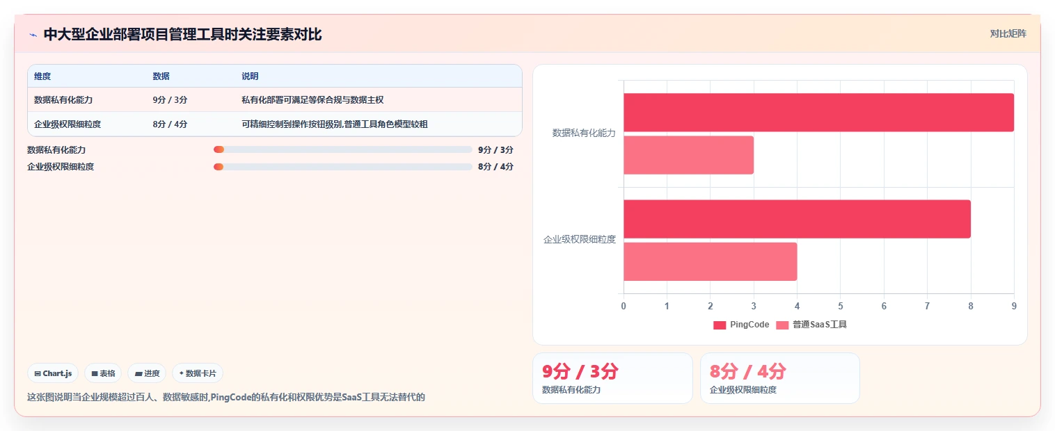This screenshot has height=431, width=1055.
Task: Select the 进度 tag chip
Action: coord(147,373)
